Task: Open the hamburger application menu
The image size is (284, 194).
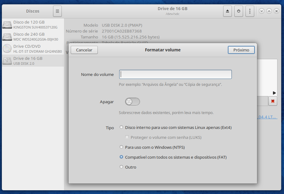Action: [57, 11]
